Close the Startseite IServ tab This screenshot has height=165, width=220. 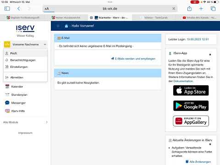click(91, 18)
